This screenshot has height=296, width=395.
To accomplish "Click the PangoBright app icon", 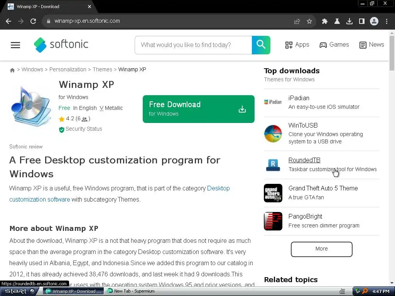I will click(273, 221).
